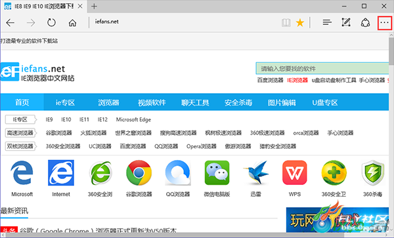The image size is (394, 238).
Task: Open a new tab with plus button
Action: click(x=94, y=7)
